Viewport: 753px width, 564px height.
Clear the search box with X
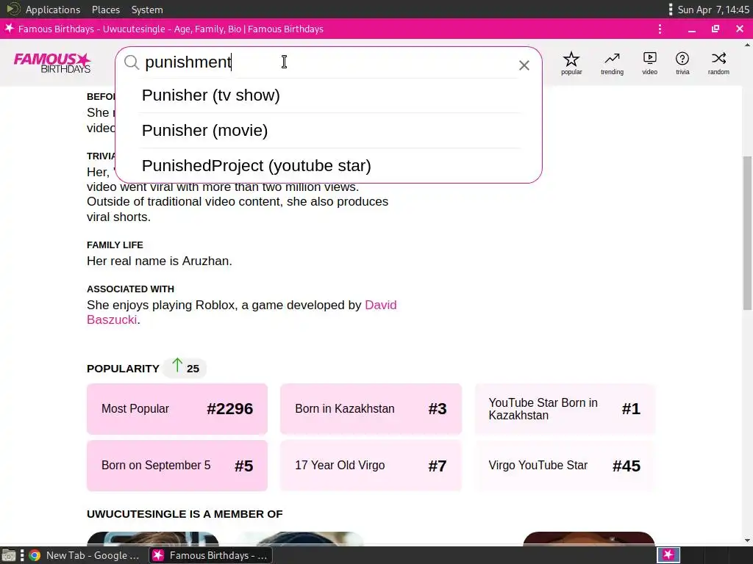524,65
